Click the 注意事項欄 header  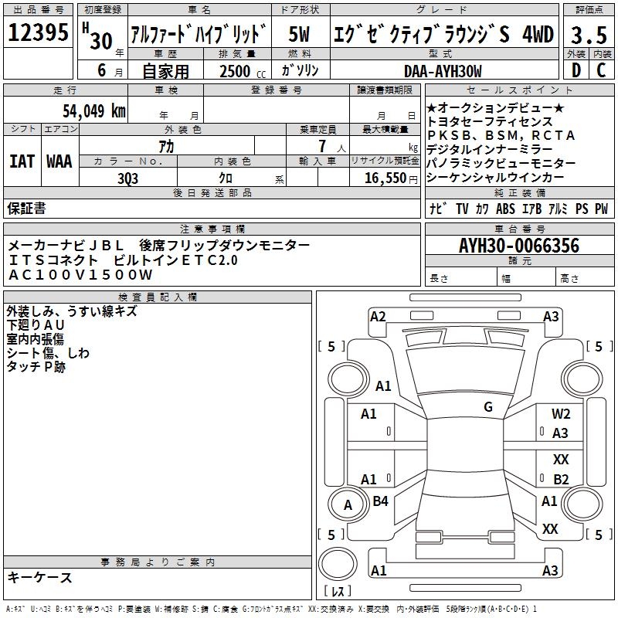click(212, 229)
